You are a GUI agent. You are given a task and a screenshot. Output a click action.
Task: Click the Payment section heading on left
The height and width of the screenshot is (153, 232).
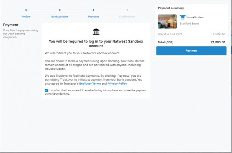point(11,25)
